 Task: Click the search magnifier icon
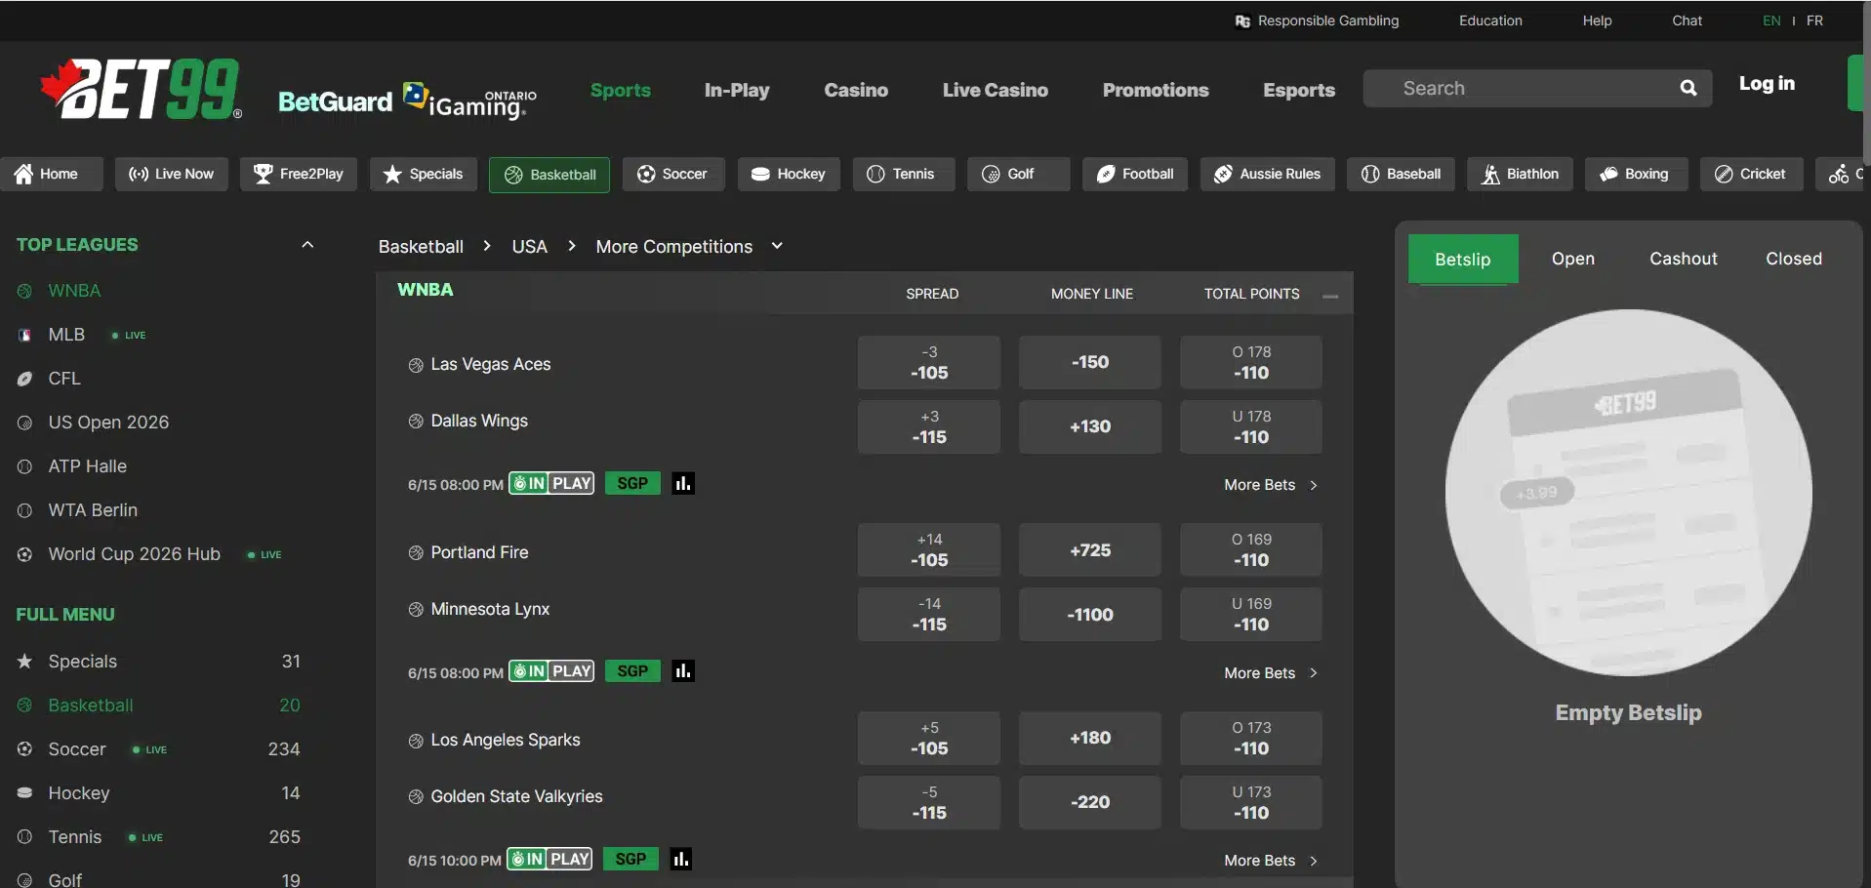click(x=1688, y=89)
